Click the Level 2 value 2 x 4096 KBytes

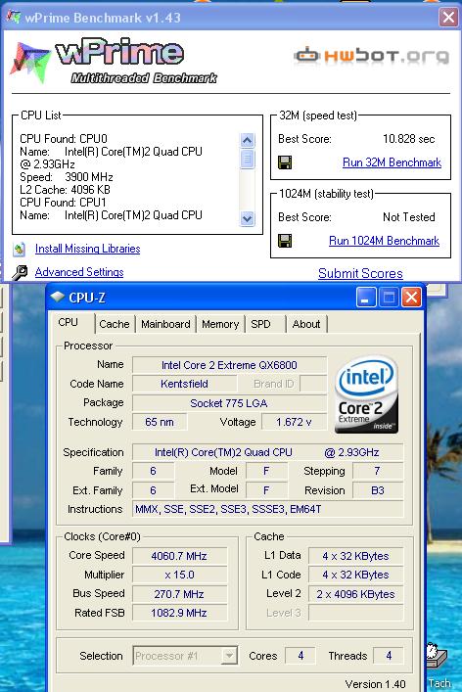click(x=355, y=594)
